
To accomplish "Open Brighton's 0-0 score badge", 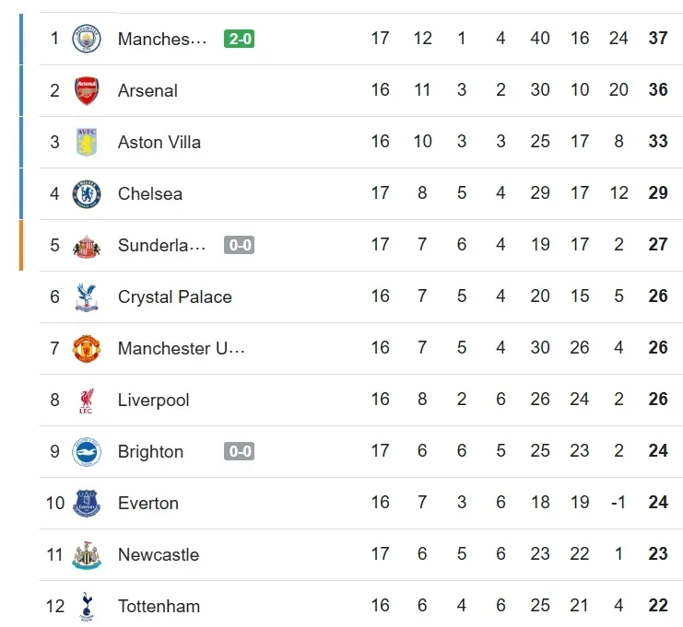I will tap(239, 451).
